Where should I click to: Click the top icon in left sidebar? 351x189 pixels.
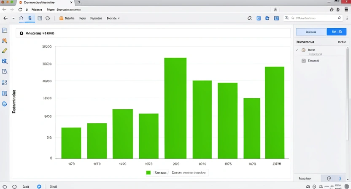coord(5,30)
